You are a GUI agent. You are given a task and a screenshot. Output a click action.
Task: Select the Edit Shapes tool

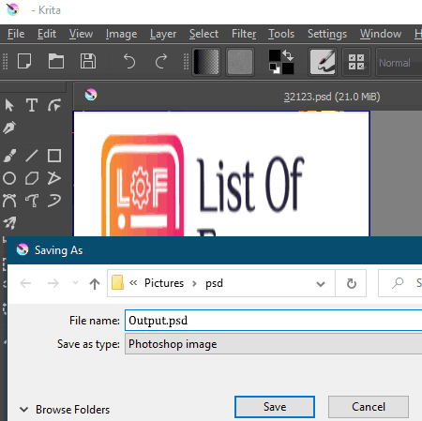(x=54, y=105)
